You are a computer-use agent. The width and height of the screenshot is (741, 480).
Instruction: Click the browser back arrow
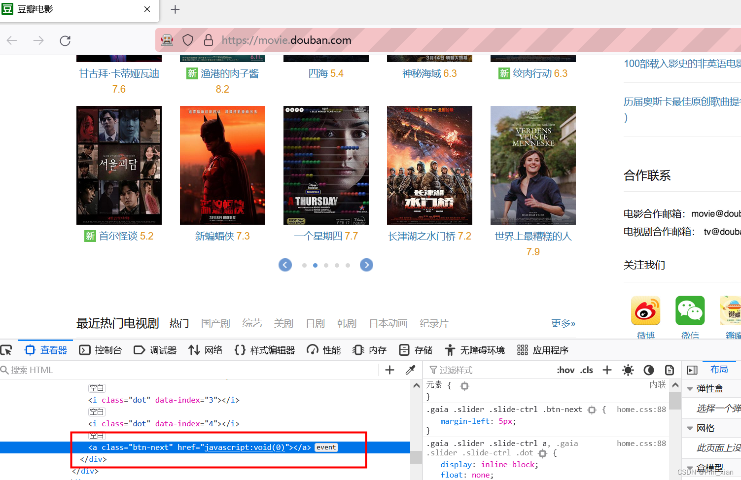[x=12, y=40]
